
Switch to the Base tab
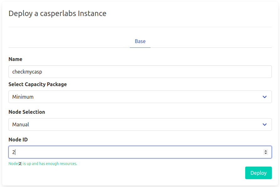(140, 41)
